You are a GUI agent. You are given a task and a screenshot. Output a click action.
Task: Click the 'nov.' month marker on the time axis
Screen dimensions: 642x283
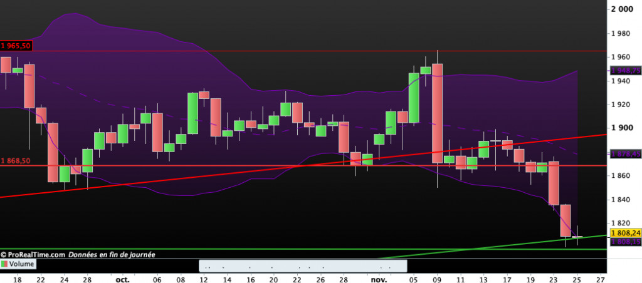pos(378,279)
